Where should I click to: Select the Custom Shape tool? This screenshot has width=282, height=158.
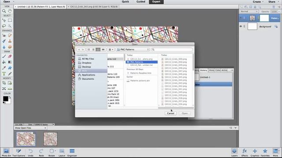[x=10, y=68]
